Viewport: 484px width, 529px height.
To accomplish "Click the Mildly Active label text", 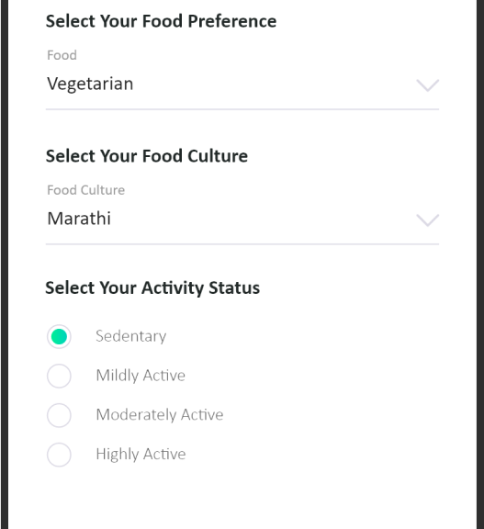I will coord(141,376).
